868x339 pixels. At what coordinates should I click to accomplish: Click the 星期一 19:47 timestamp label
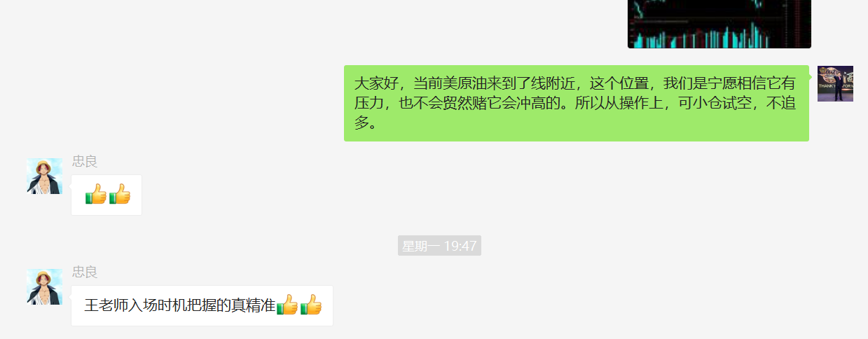[x=439, y=246]
